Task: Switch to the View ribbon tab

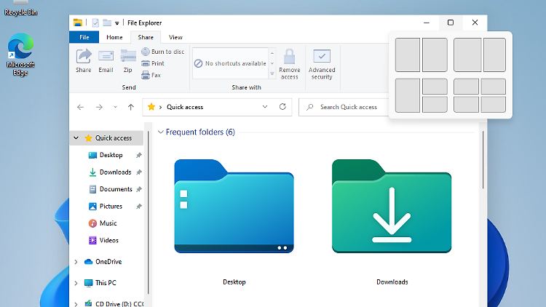Action: pos(175,37)
